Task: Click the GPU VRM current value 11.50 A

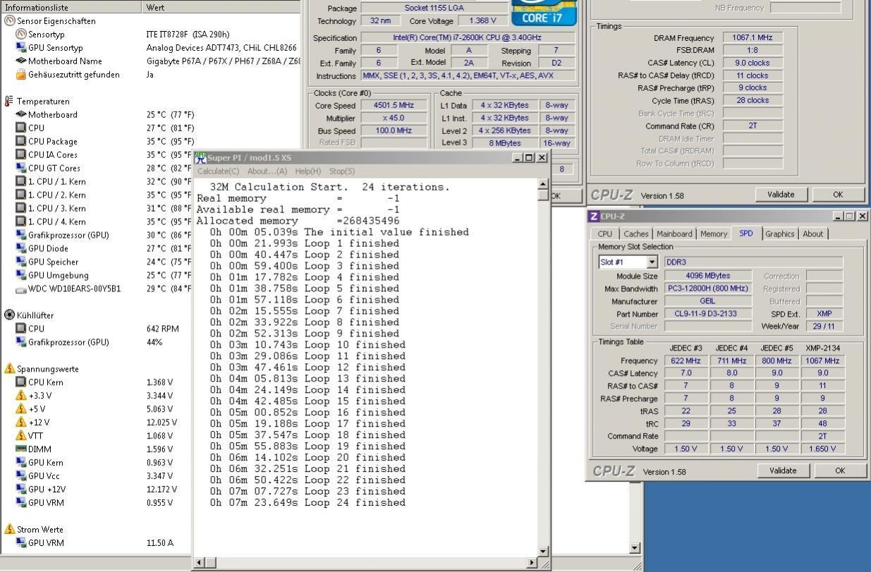Action: pos(159,543)
